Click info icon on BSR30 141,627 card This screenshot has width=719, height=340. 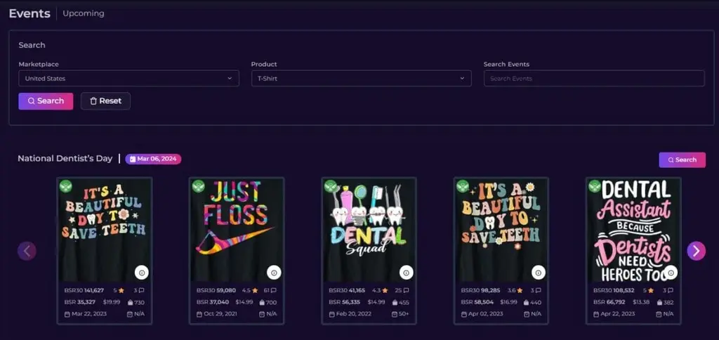pyautogui.click(x=142, y=273)
